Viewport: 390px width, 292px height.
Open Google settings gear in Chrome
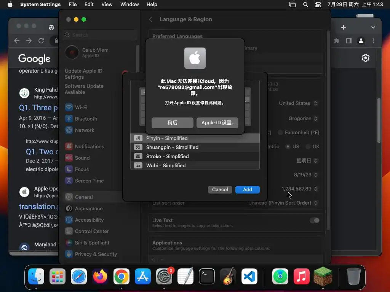[365, 58]
